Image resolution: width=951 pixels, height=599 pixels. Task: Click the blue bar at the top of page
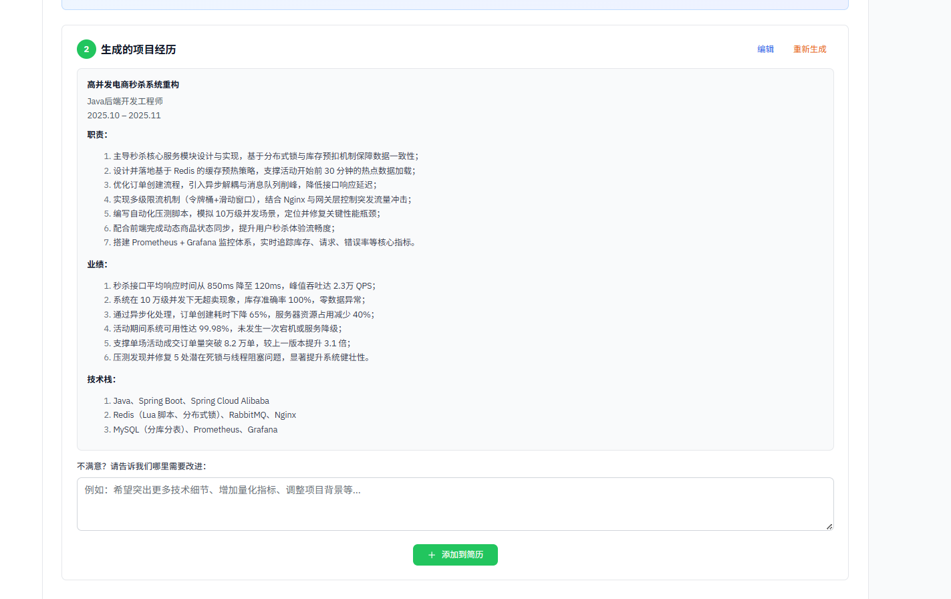[x=454, y=5]
